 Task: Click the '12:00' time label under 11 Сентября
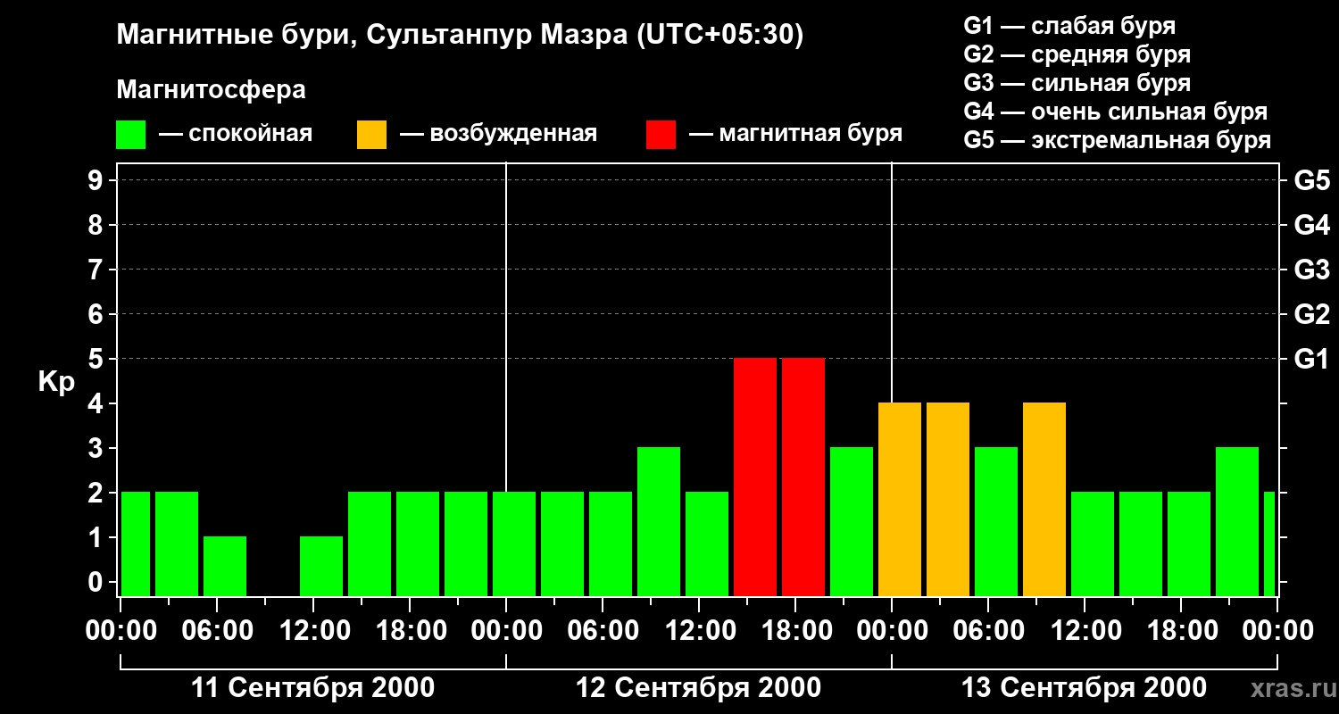[x=313, y=631]
